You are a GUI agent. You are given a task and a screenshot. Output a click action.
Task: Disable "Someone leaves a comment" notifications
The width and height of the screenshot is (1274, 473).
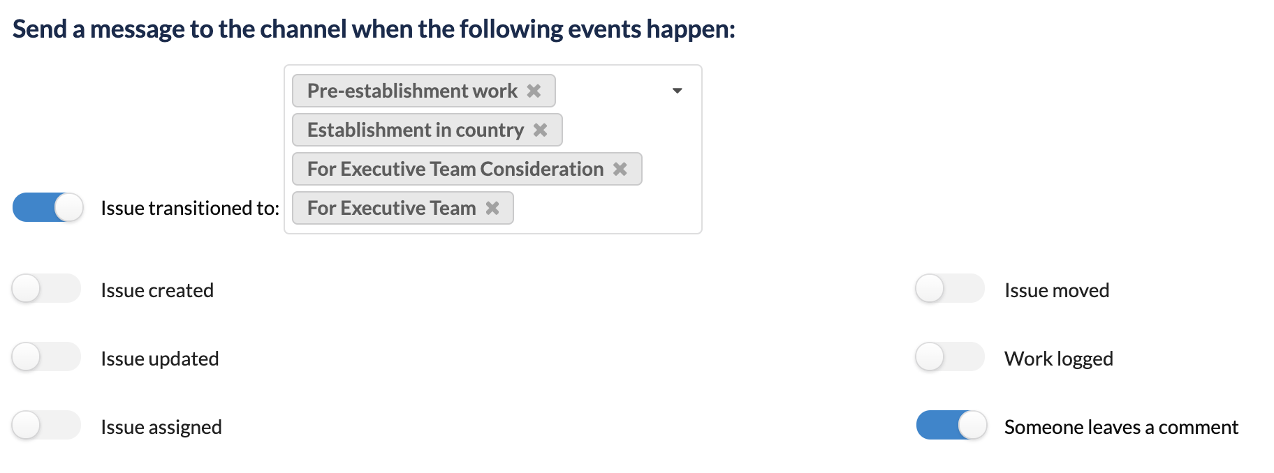tap(950, 425)
